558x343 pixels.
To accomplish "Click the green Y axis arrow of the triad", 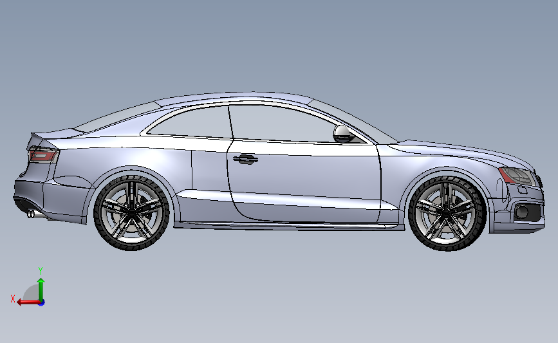I will click(41, 290).
